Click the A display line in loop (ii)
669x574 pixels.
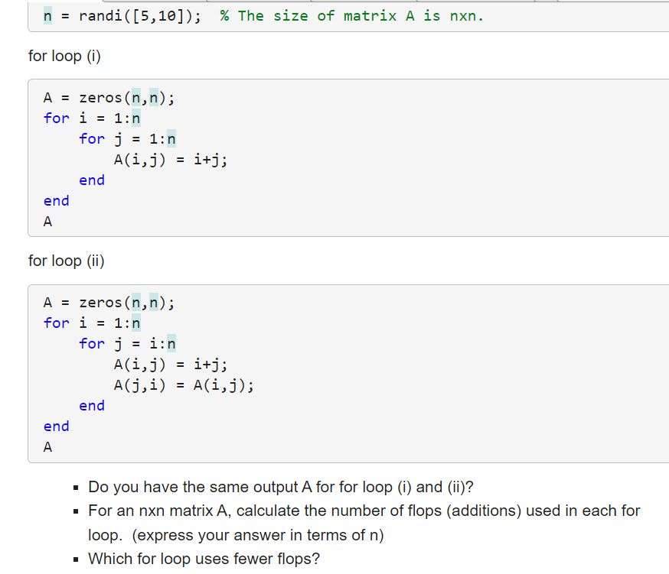pos(47,446)
